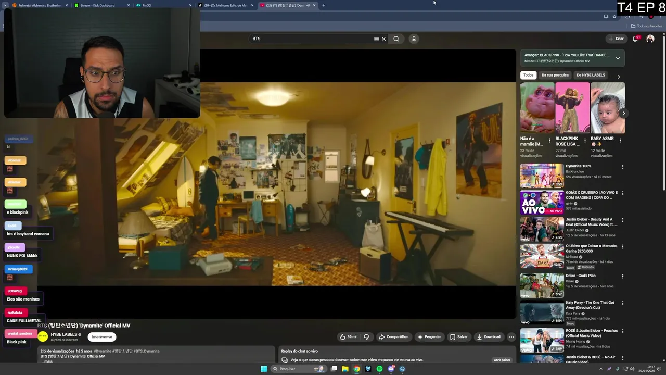The height and width of the screenshot is (375, 666).
Task: Close the Stream - Kick Dashboard tab
Action: (x=129, y=5)
